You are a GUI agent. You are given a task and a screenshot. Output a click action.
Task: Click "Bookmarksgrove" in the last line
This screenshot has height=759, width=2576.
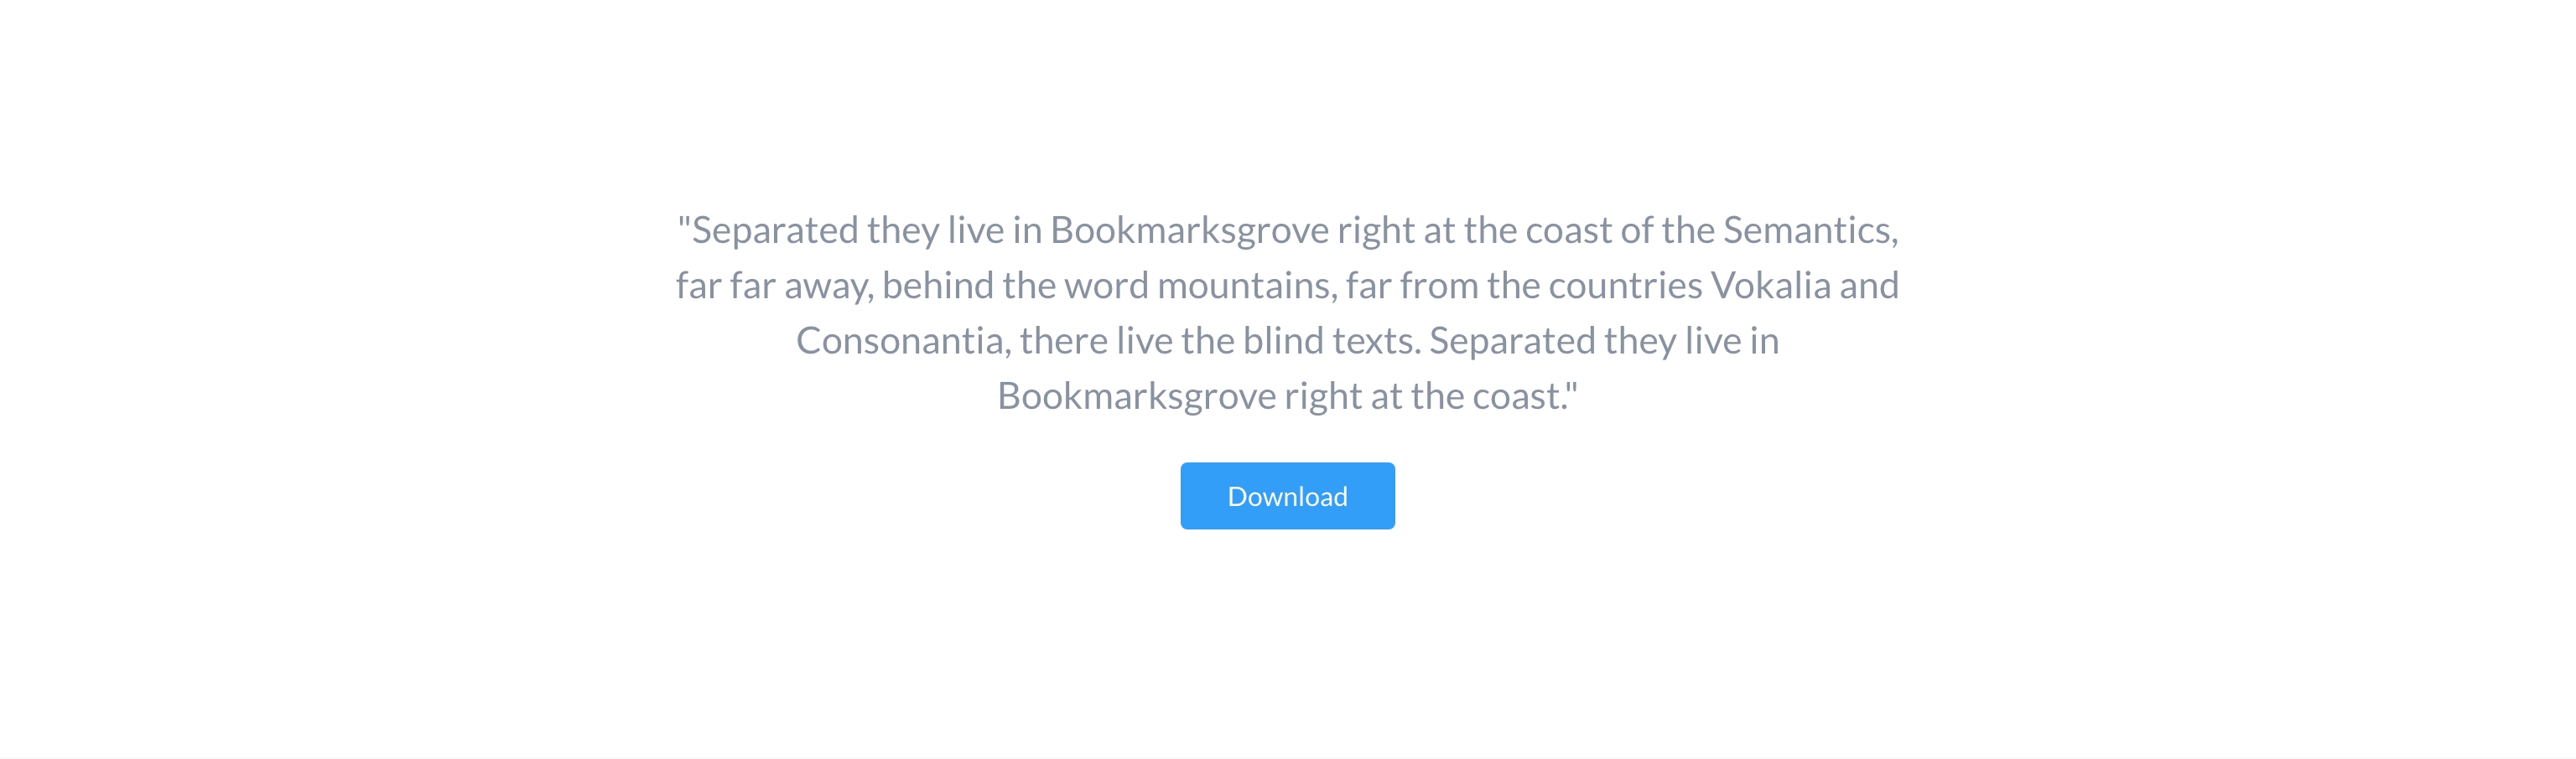coord(1136,397)
